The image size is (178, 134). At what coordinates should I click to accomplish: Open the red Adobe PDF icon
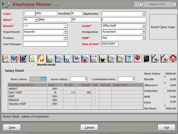tap(138, 59)
